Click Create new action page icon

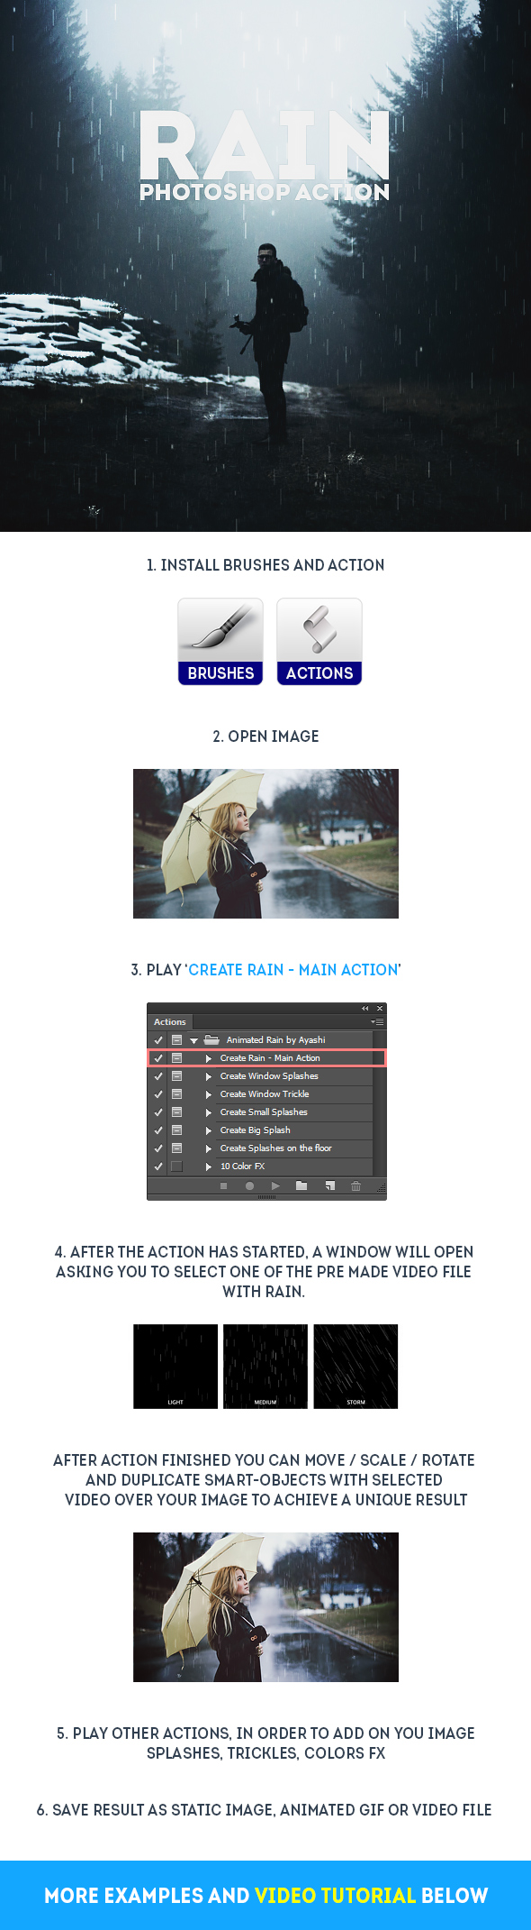(329, 1186)
